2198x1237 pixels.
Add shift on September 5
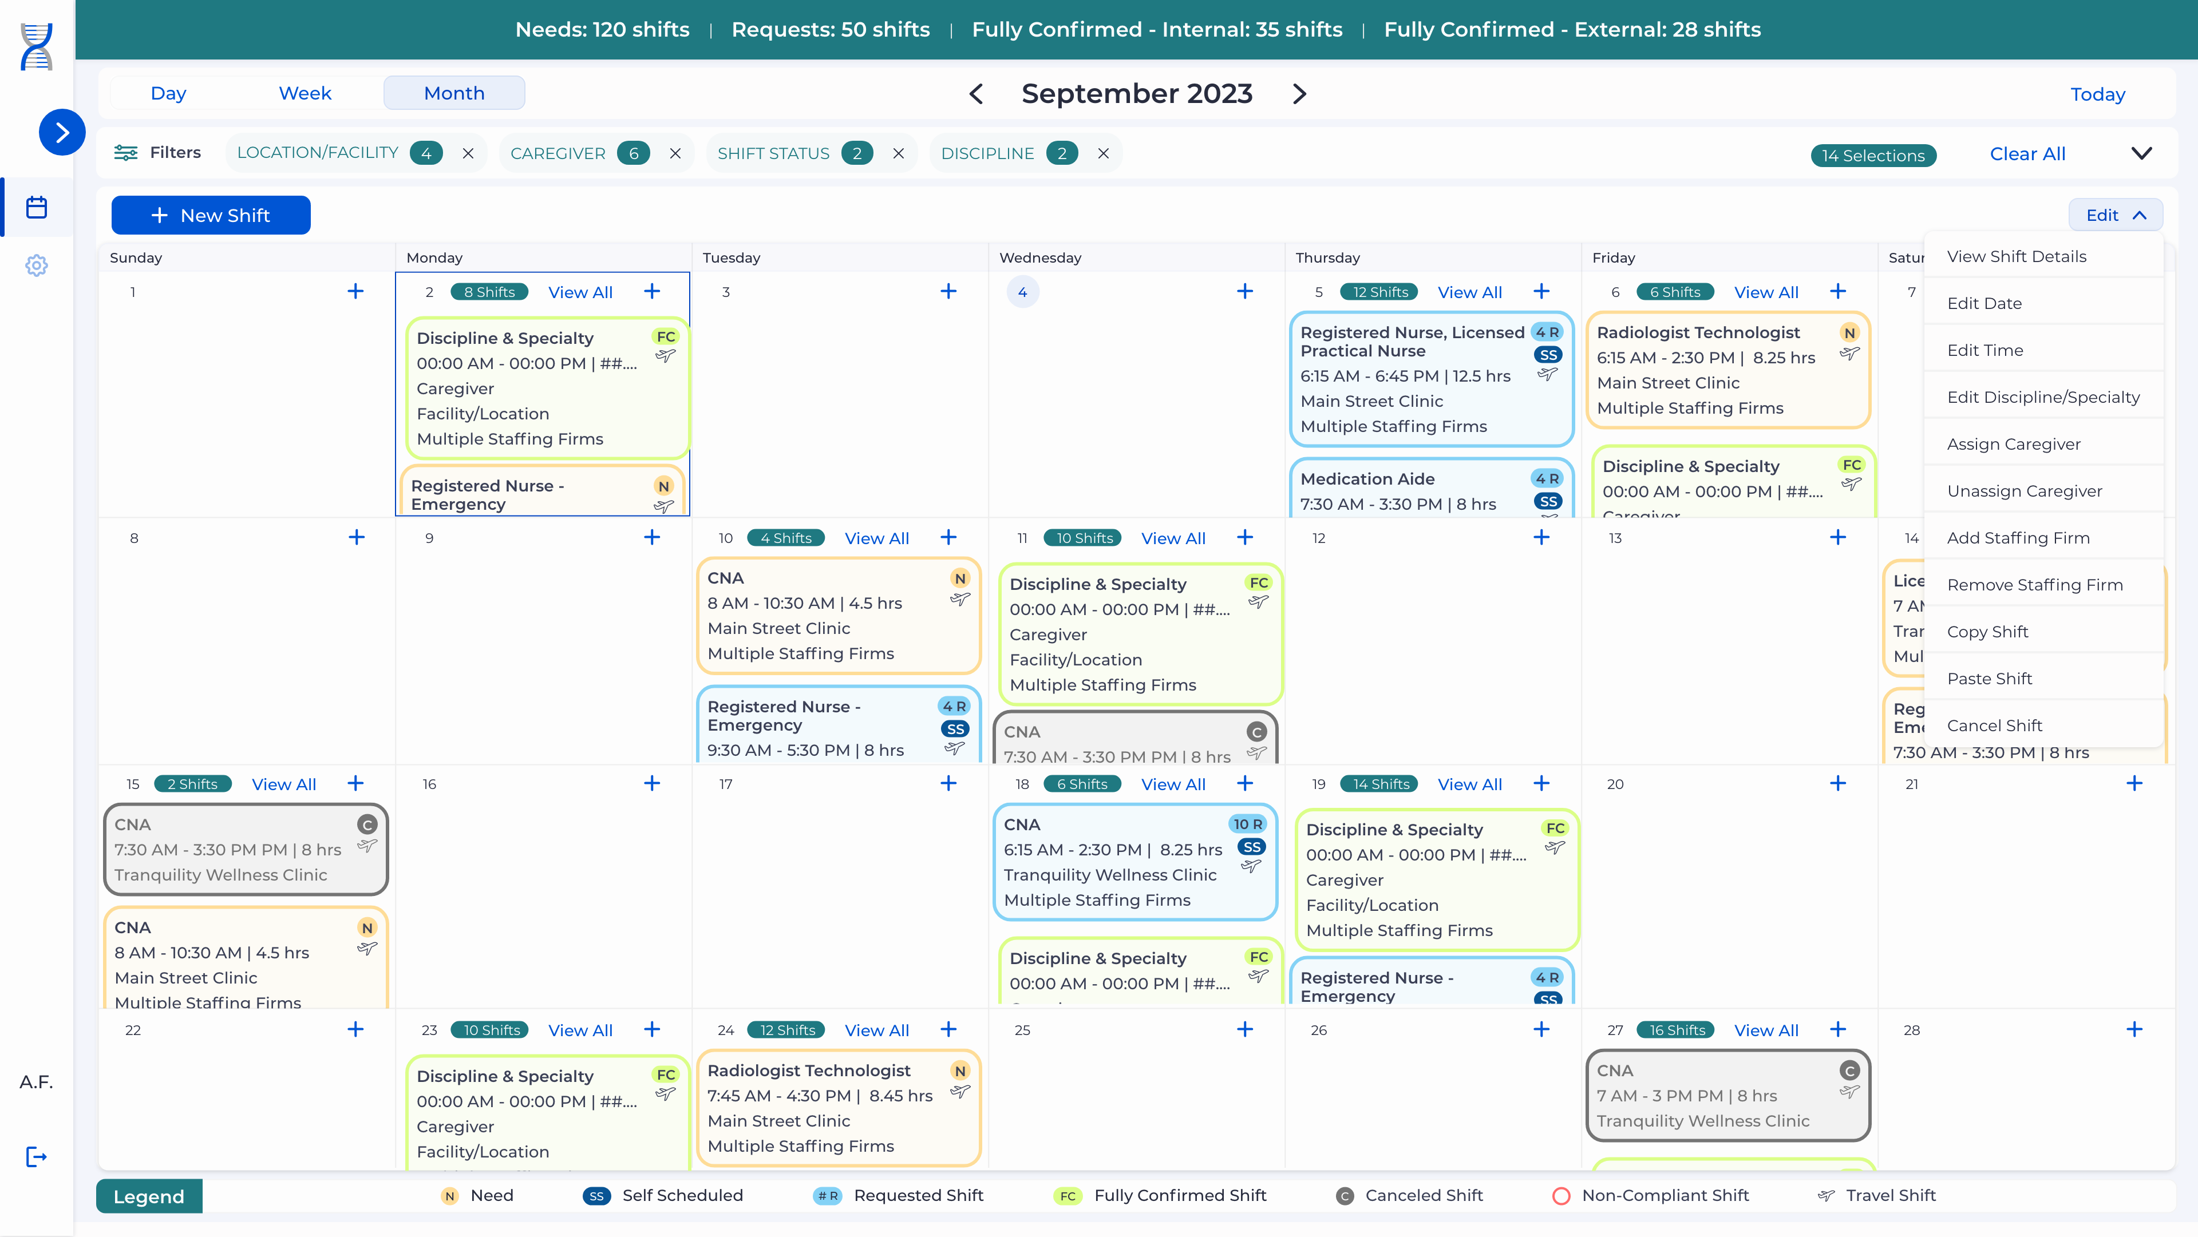click(x=1541, y=292)
